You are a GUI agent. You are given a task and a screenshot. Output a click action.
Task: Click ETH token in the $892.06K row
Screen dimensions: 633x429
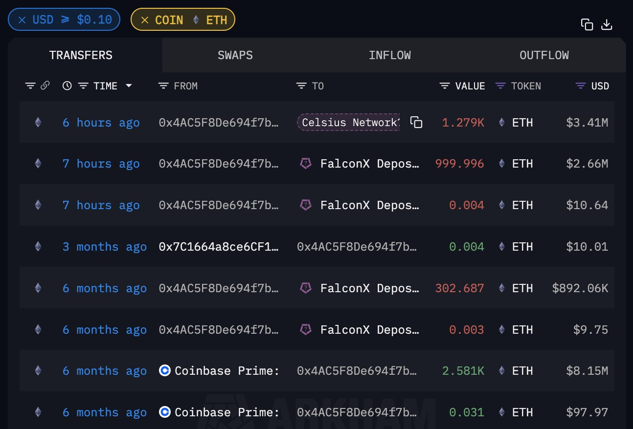pyautogui.click(x=515, y=288)
